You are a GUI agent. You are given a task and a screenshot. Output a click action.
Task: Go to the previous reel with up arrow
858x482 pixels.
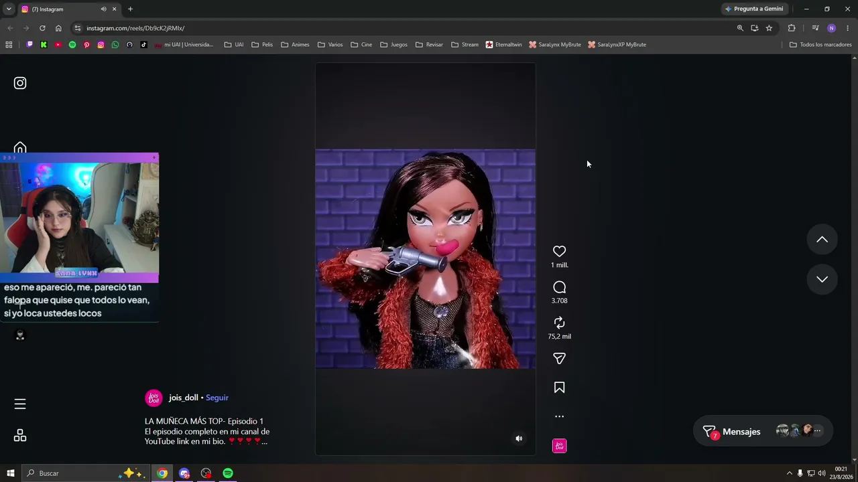click(x=822, y=240)
